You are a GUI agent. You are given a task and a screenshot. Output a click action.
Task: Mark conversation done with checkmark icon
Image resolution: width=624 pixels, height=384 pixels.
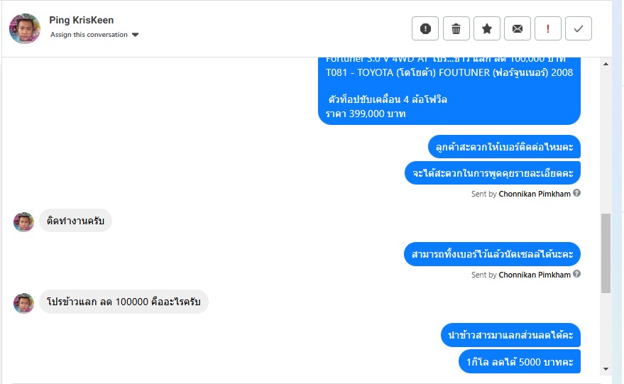pyautogui.click(x=579, y=28)
